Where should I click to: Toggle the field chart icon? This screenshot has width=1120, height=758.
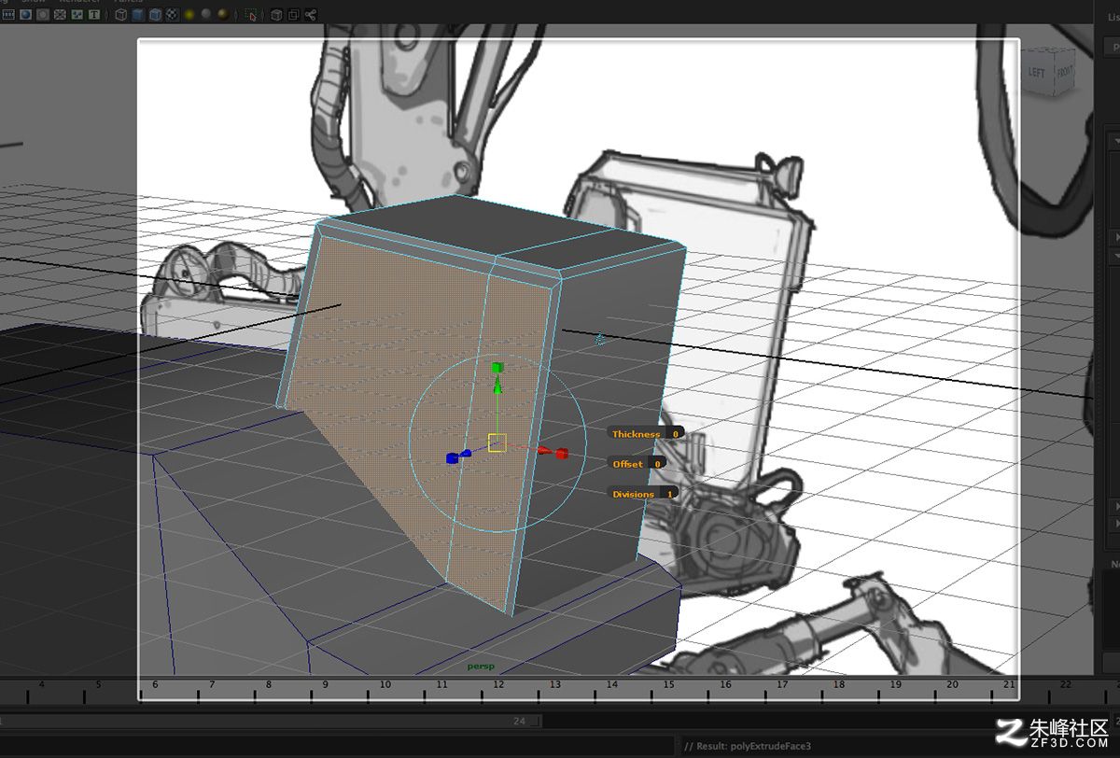click(60, 14)
